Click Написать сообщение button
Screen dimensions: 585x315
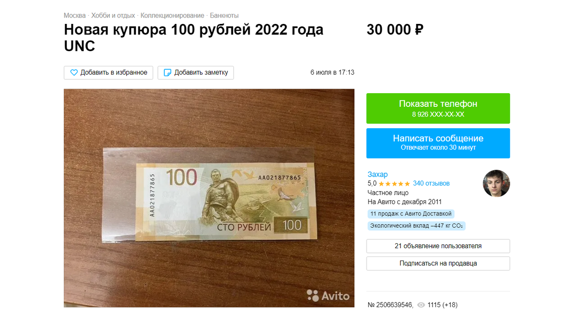(438, 143)
